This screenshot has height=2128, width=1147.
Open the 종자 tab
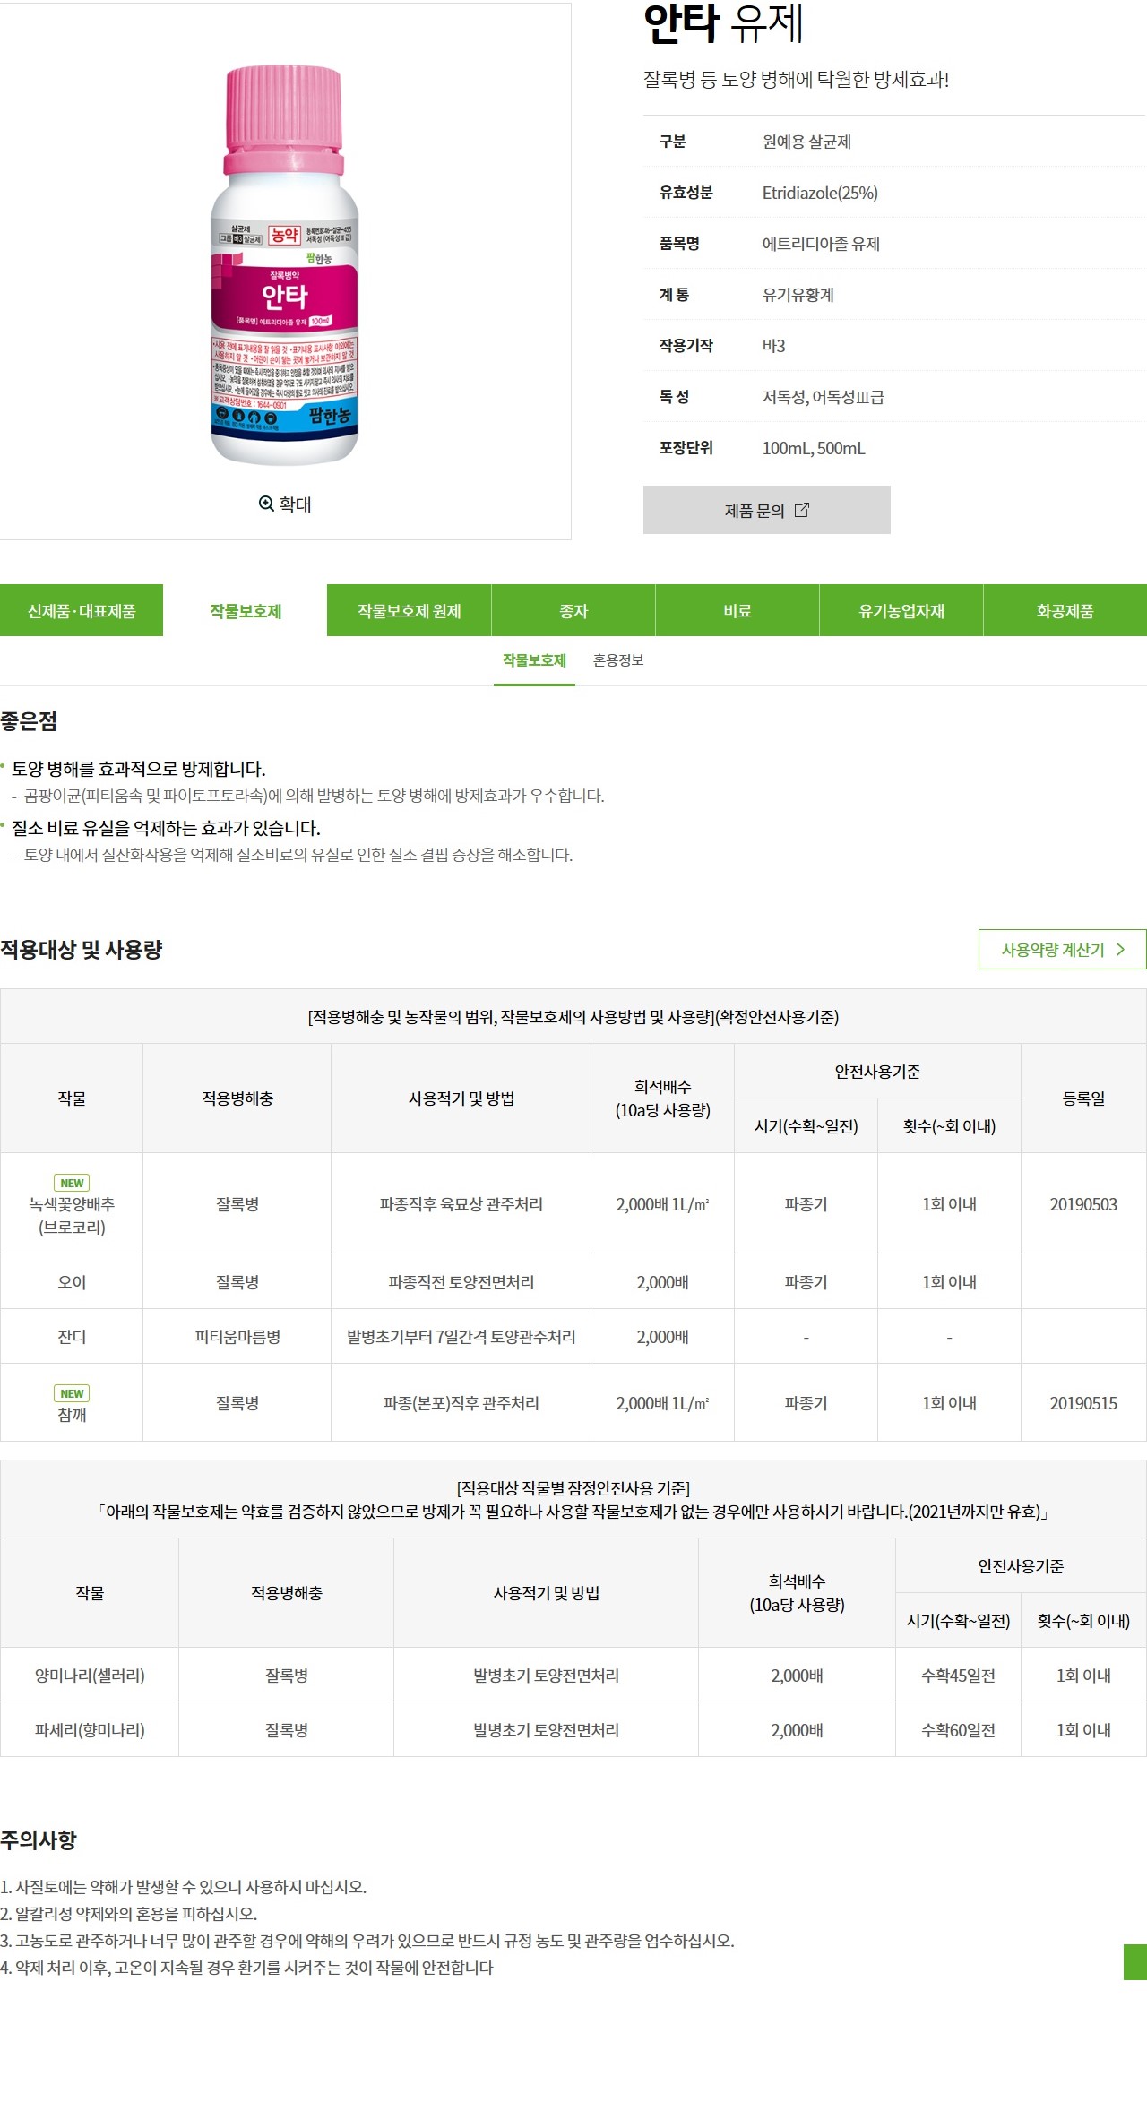[573, 610]
